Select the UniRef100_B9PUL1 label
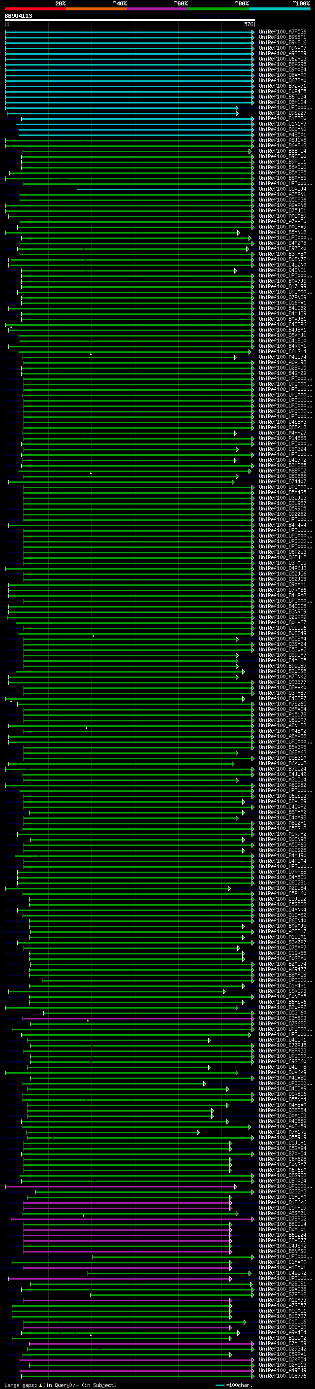Image resolution: width=315 pixels, height=1389 pixels. (283, 162)
